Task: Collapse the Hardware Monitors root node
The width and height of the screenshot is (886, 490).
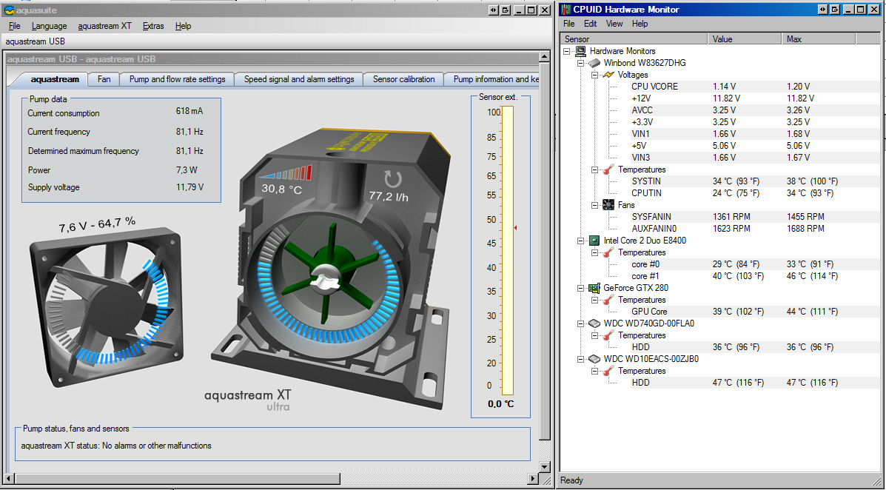Action: (x=567, y=51)
